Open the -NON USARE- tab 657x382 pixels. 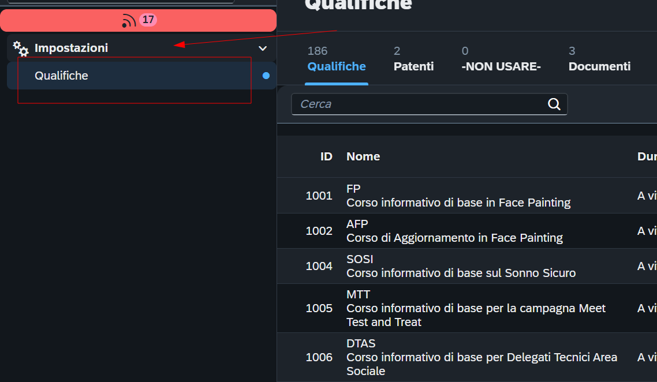pyautogui.click(x=501, y=59)
